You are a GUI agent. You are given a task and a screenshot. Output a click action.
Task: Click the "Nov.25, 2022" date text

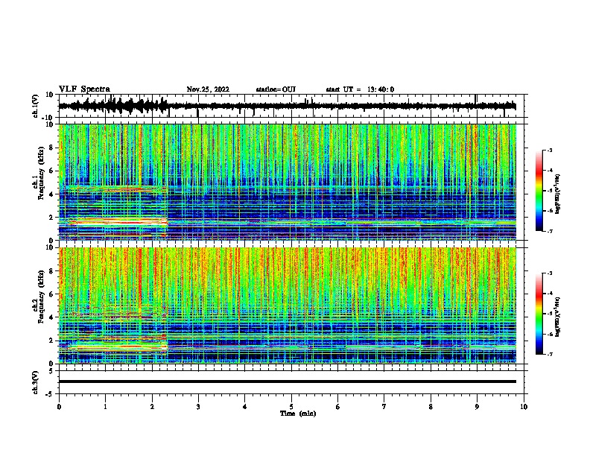pyautogui.click(x=208, y=89)
